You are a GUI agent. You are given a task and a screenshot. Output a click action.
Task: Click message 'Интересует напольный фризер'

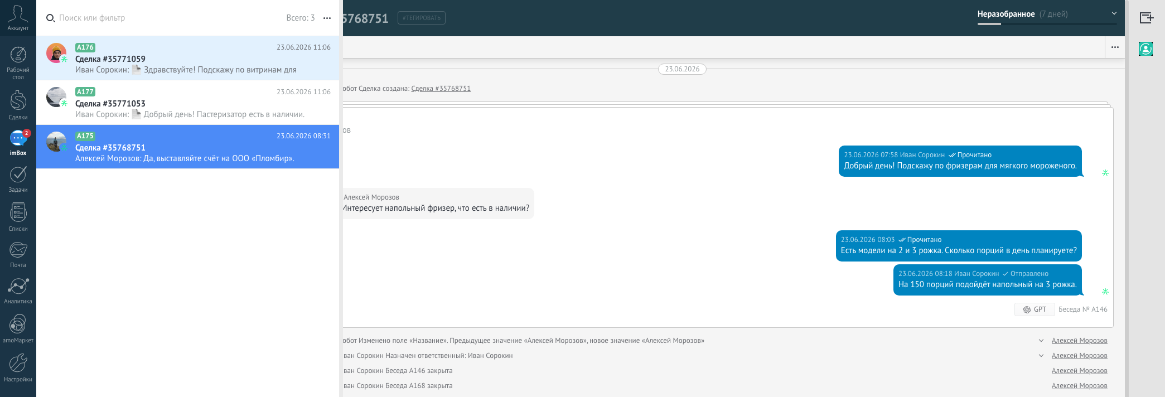point(437,204)
